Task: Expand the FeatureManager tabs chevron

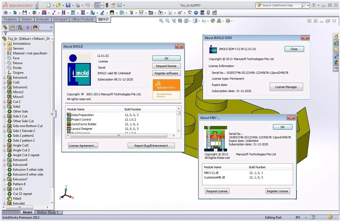Action: (52, 27)
